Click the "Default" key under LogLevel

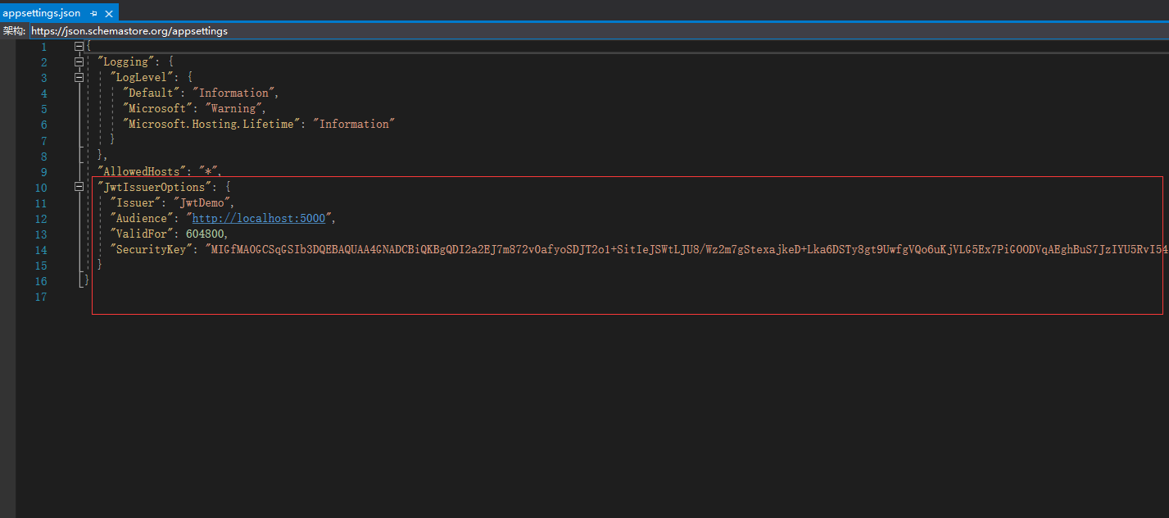click(x=151, y=93)
